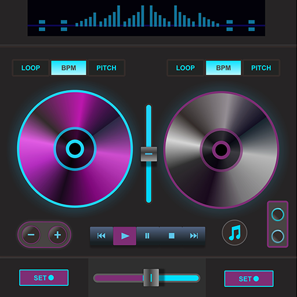Toggle the lower round button in purple box
Viewport: 297px width, 297px height.
point(278,236)
